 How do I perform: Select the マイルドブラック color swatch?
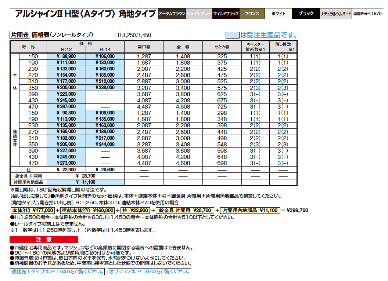tap(226, 12)
